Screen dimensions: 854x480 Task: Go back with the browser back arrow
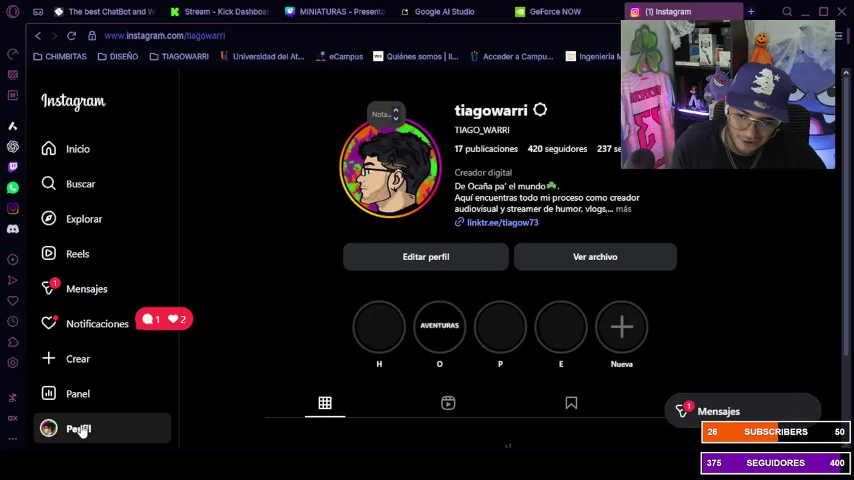pos(38,35)
